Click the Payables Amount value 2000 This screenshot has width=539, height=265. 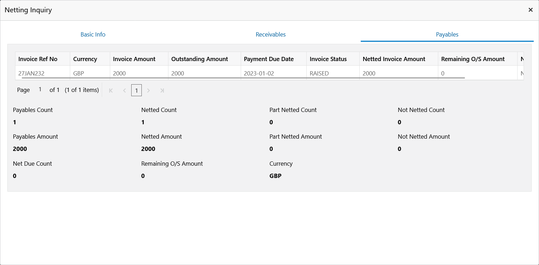(x=20, y=149)
